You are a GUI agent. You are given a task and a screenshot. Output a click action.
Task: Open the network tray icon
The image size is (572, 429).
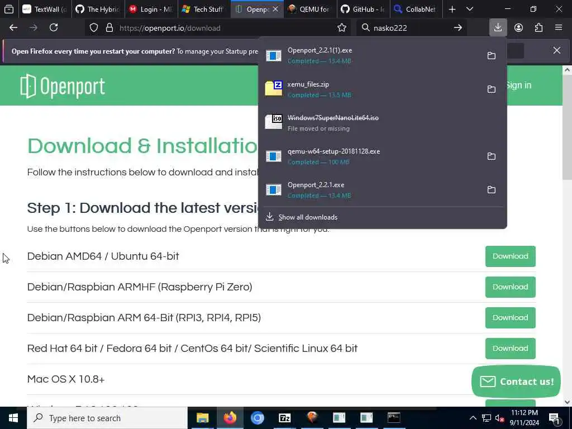click(x=487, y=418)
